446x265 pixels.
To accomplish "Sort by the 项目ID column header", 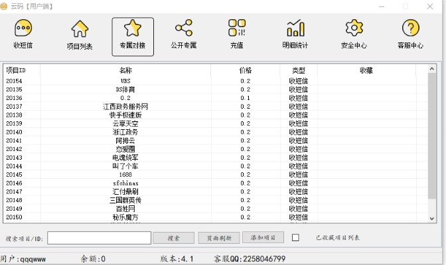I will [16, 70].
